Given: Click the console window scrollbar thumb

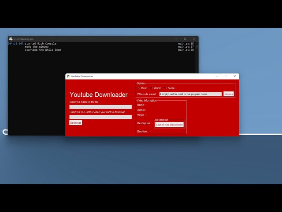Looking at the screenshot, I should click(197, 47).
